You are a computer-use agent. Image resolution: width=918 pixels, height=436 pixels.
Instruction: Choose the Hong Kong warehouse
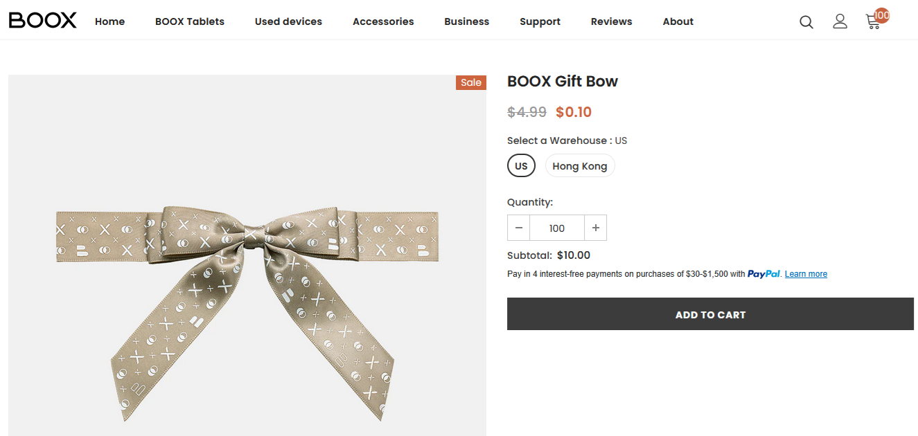point(580,166)
